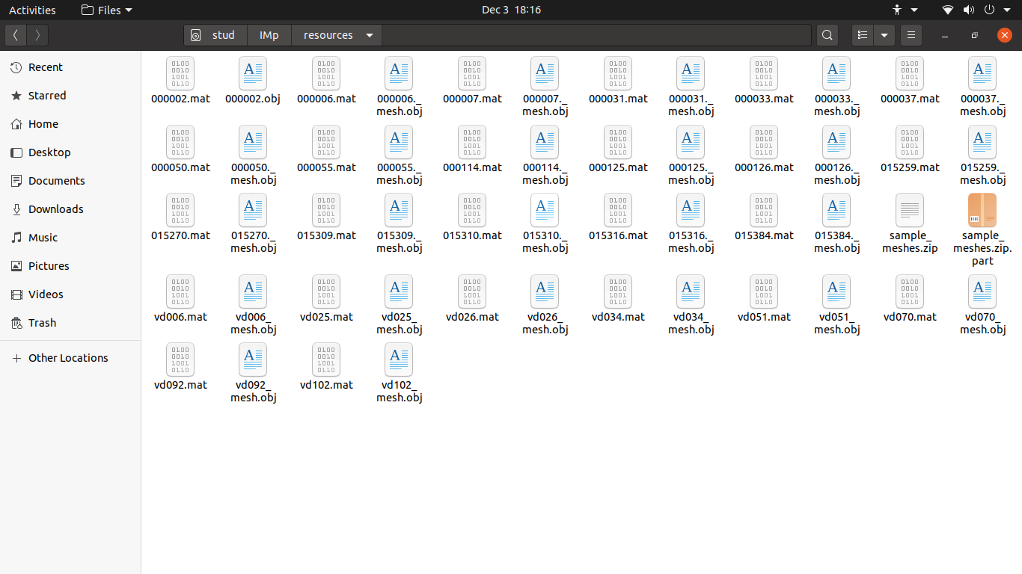
Task: Select the sample_meshes.zip.part partial download
Action: click(x=982, y=210)
